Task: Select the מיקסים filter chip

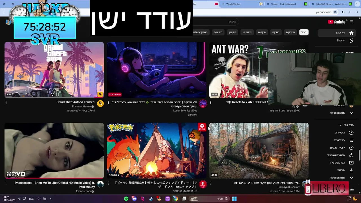Action: tap(262, 32)
